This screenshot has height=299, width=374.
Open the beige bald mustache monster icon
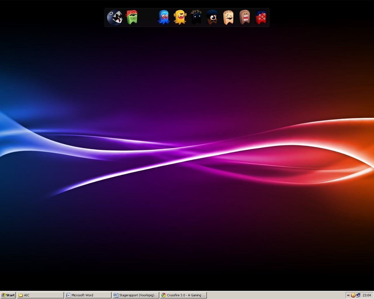[x=228, y=17]
